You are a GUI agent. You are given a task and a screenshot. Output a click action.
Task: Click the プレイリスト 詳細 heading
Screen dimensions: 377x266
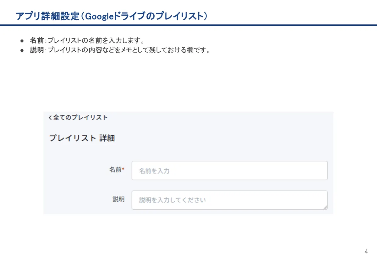tap(82, 138)
